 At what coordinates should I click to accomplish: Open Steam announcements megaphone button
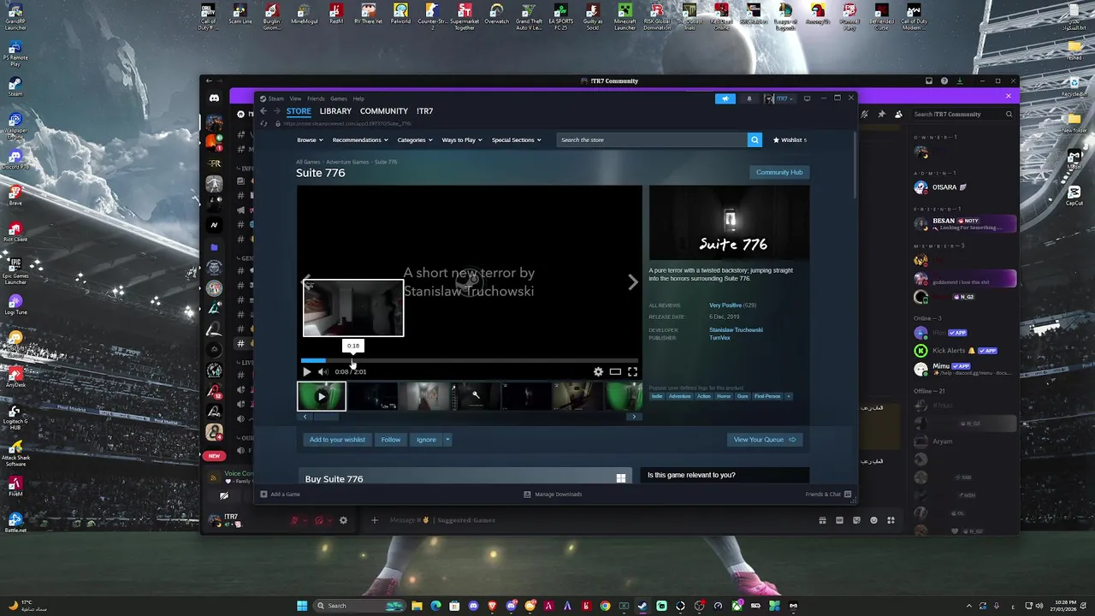coord(725,98)
